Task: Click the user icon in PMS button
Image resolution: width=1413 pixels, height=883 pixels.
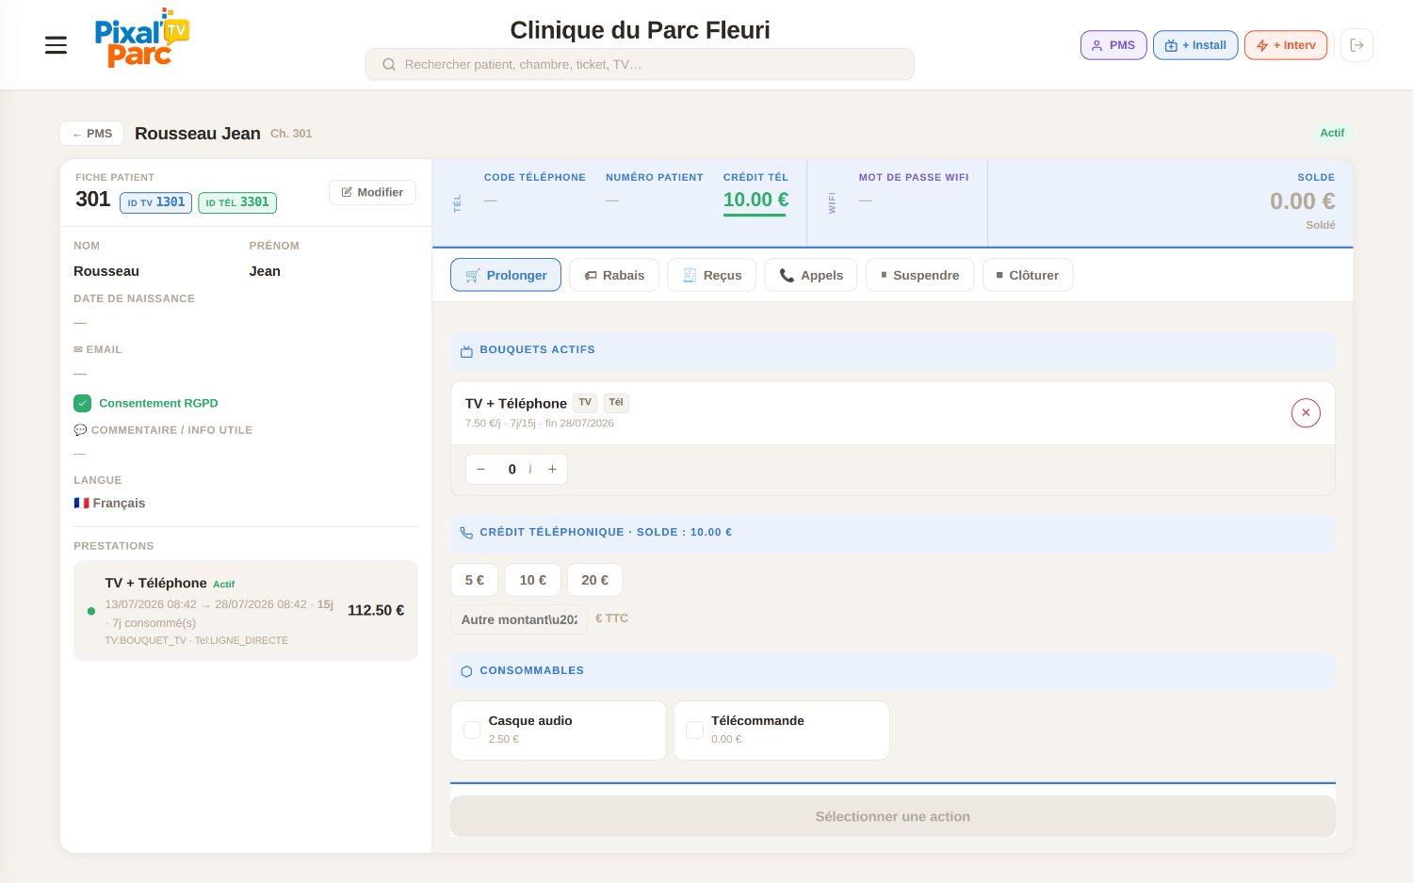Action: coord(1096,45)
